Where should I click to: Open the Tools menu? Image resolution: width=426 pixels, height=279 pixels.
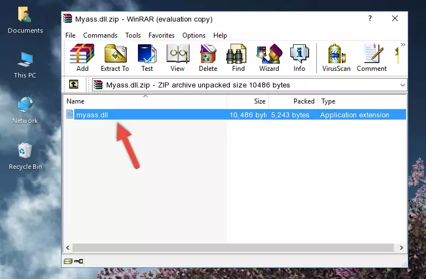(133, 35)
